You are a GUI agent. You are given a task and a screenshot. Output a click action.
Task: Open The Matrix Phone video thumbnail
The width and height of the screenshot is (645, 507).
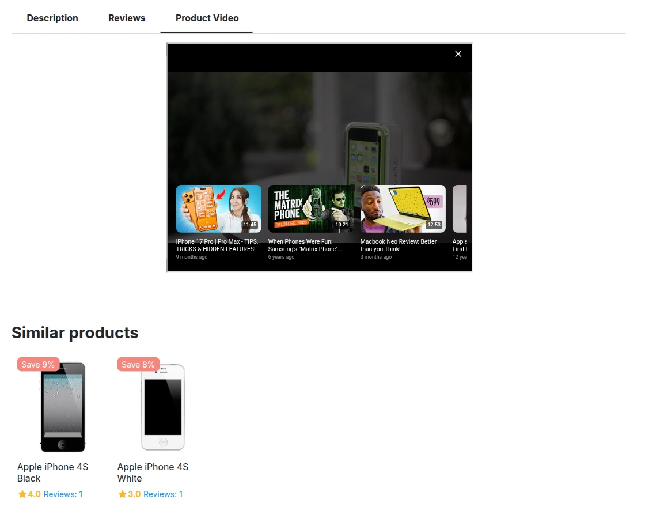coord(310,209)
